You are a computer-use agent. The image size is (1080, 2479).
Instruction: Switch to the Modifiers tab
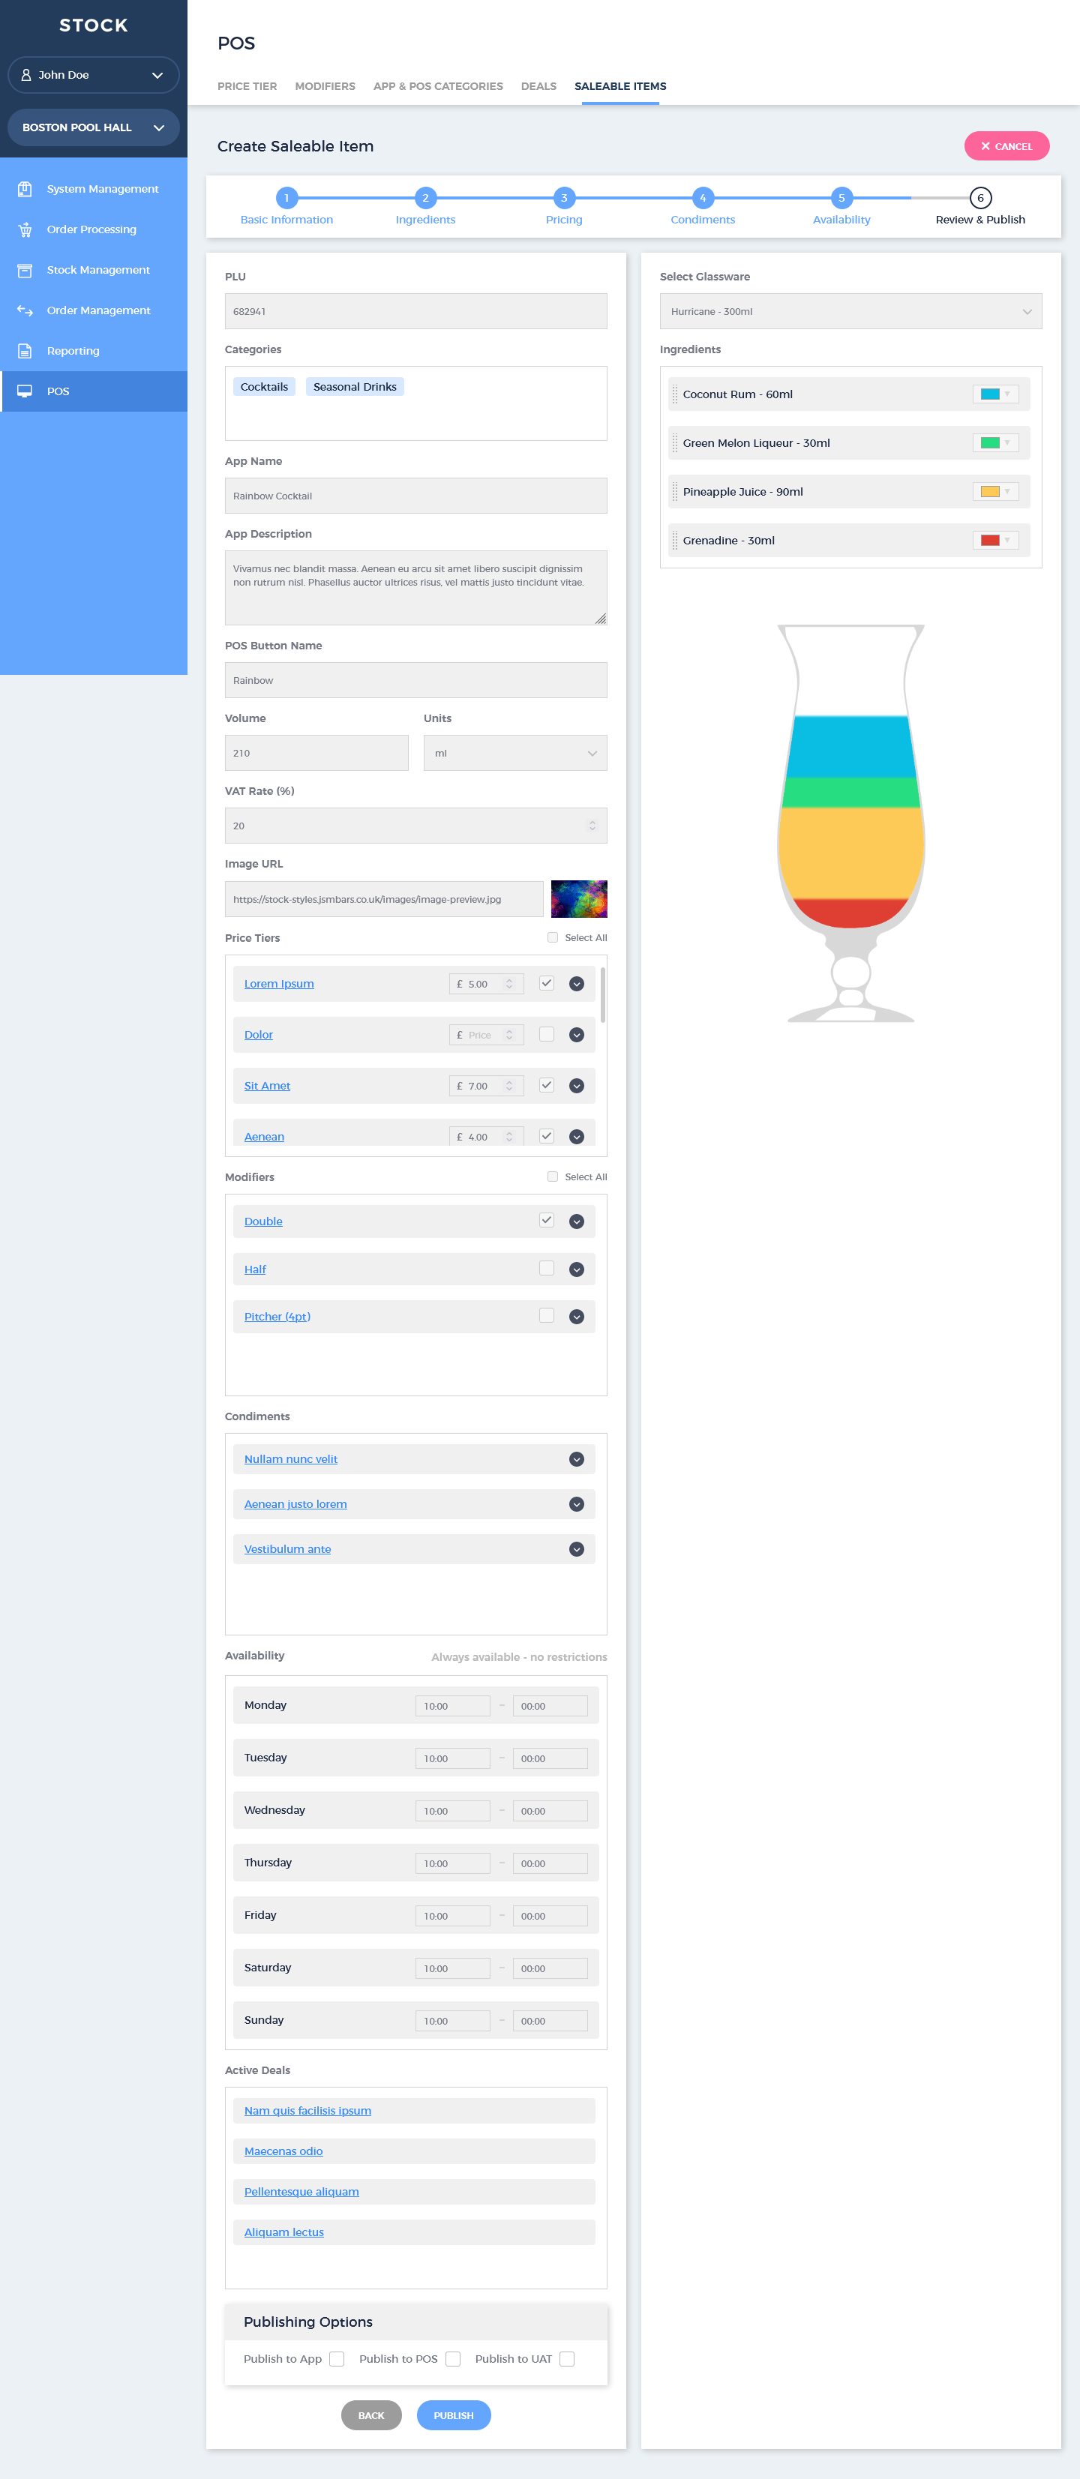click(x=325, y=87)
